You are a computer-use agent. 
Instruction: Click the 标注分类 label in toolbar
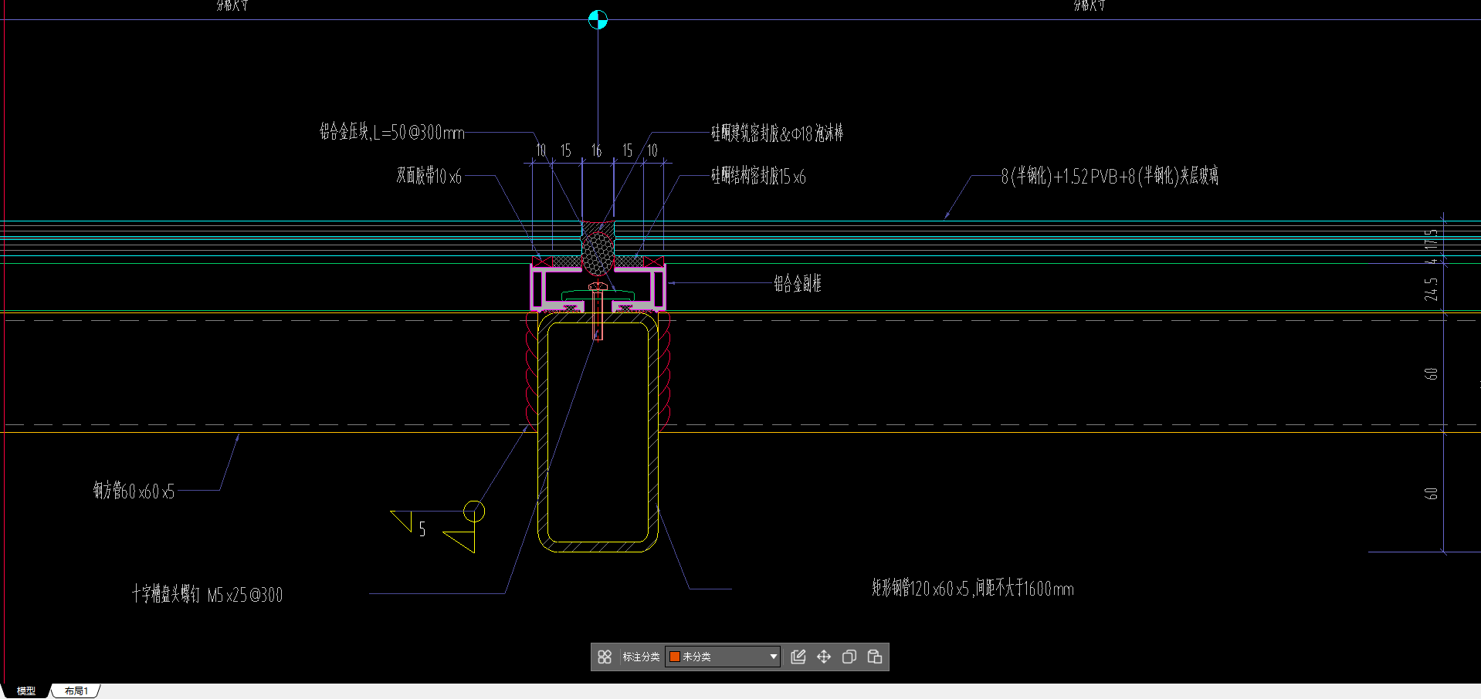click(641, 657)
